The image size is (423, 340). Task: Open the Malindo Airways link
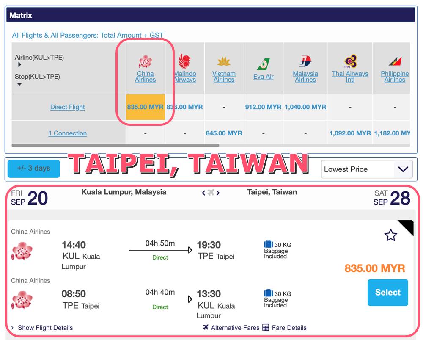coord(185,77)
